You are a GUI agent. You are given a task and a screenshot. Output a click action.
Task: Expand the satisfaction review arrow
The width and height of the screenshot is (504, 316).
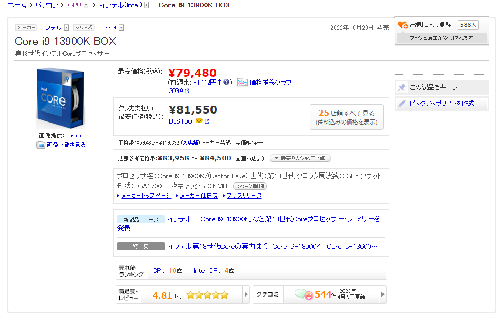click(x=246, y=294)
